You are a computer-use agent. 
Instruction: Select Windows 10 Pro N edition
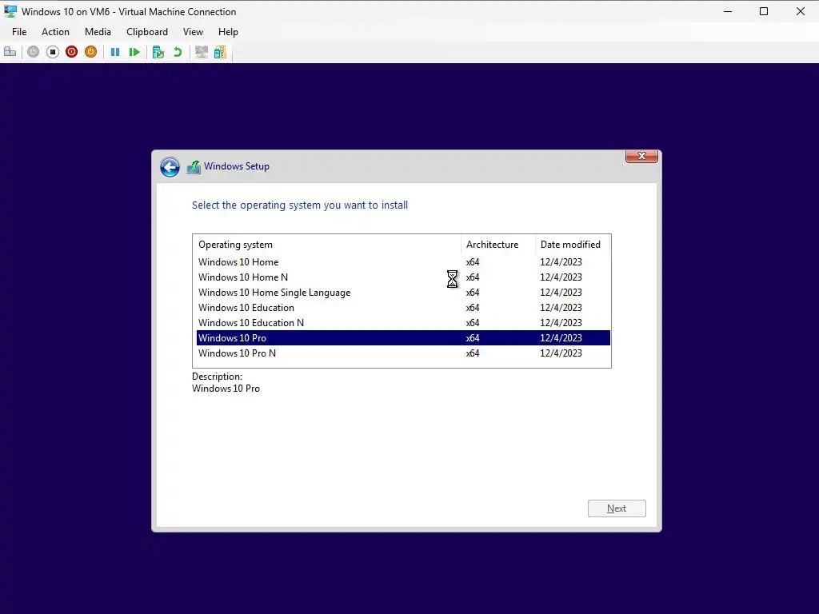(403, 353)
